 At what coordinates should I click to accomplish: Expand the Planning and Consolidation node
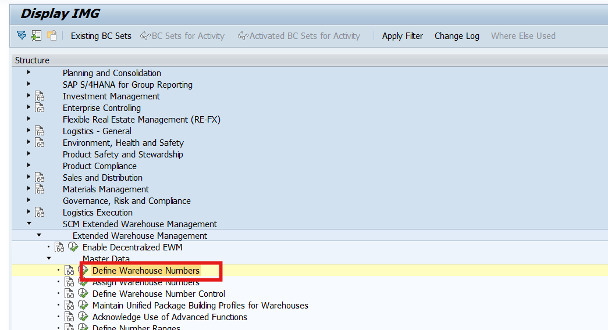tap(29, 72)
